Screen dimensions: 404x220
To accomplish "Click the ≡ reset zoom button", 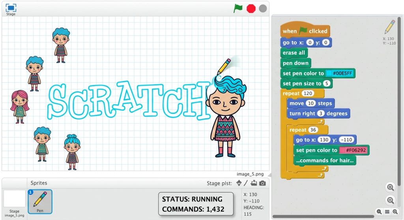I will click(x=387, y=211).
